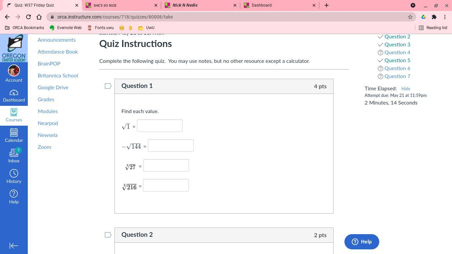Click the address bar URL
Viewport: 452px width, 254px height.
tap(115, 17)
